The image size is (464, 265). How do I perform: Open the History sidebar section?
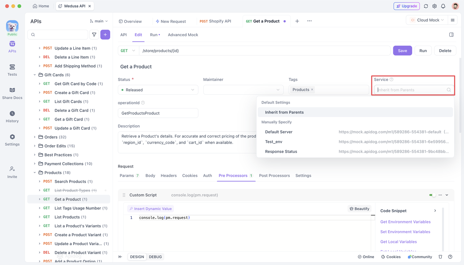[x=12, y=117]
